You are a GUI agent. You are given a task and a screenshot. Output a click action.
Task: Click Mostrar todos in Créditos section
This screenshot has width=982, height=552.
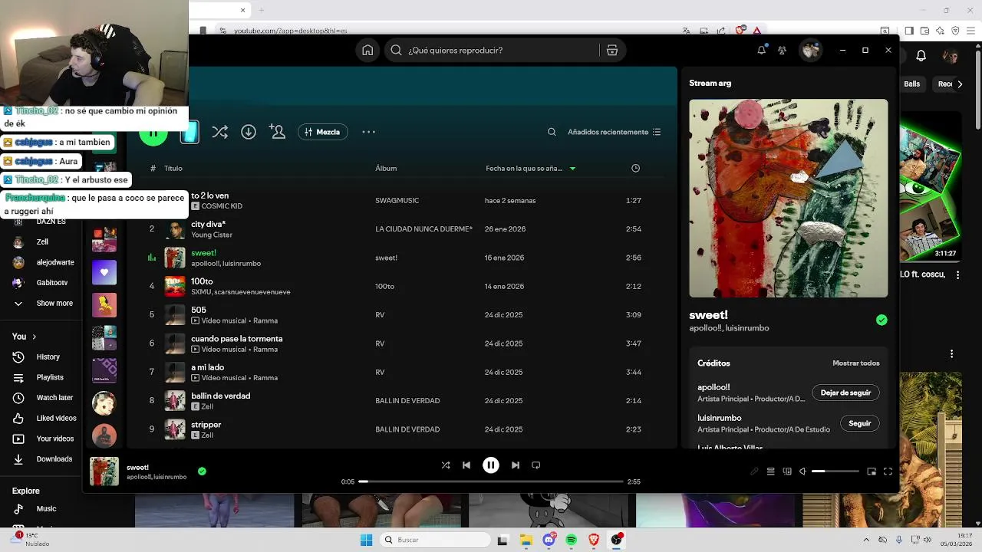click(856, 363)
